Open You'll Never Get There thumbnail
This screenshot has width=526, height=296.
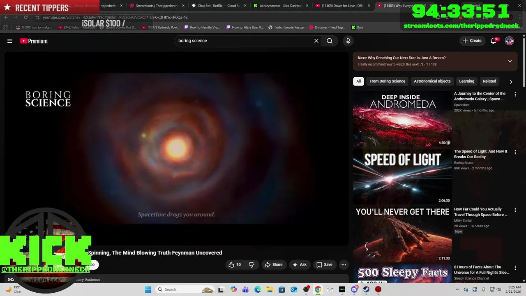point(402,234)
